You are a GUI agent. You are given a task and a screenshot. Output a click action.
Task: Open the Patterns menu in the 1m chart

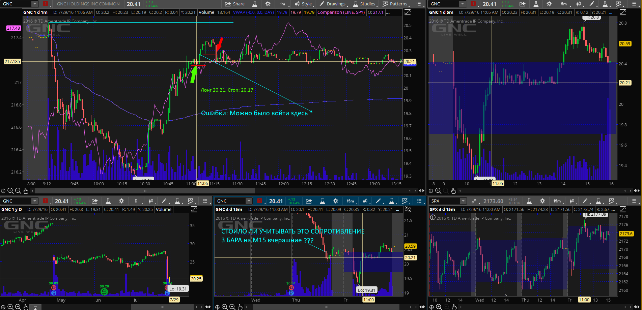395,4
